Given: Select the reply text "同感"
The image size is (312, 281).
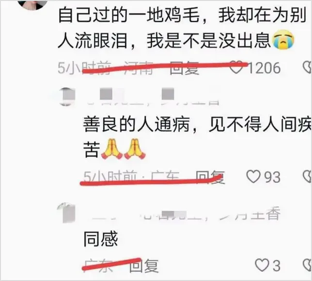Looking at the screenshot, I should click(x=100, y=239).
